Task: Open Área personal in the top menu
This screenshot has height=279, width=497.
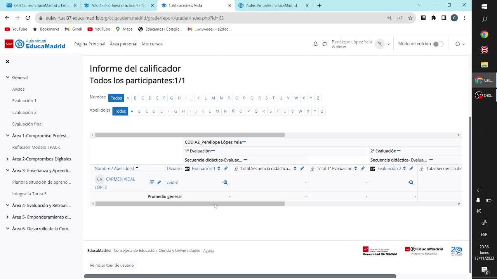Action: pyautogui.click(x=123, y=44)
